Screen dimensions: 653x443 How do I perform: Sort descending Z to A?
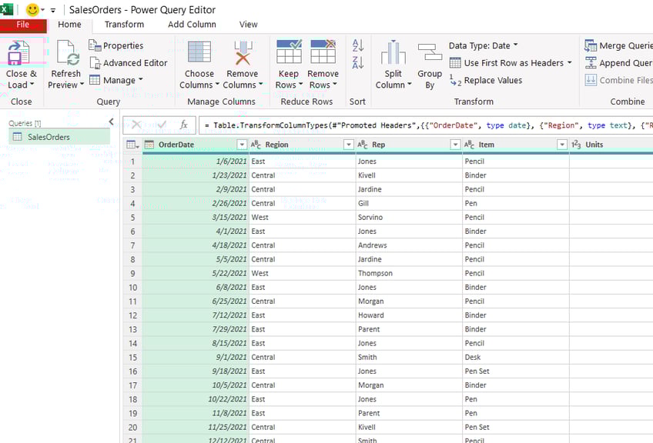pos(358,63)
